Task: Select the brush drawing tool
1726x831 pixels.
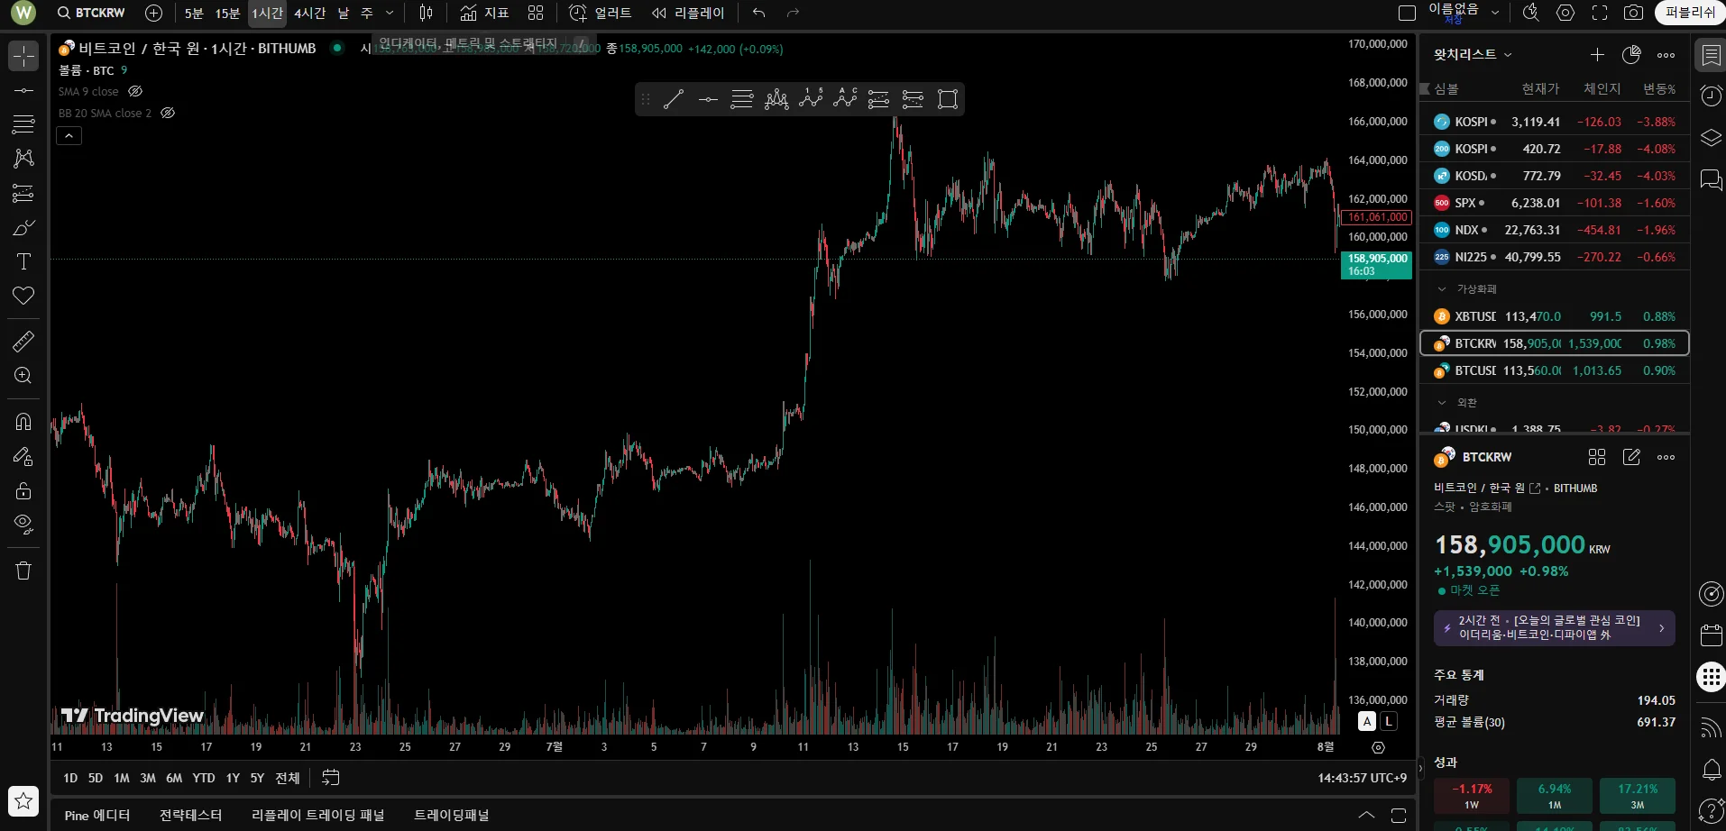Action: pyautogui.click(x=23, y=227)
